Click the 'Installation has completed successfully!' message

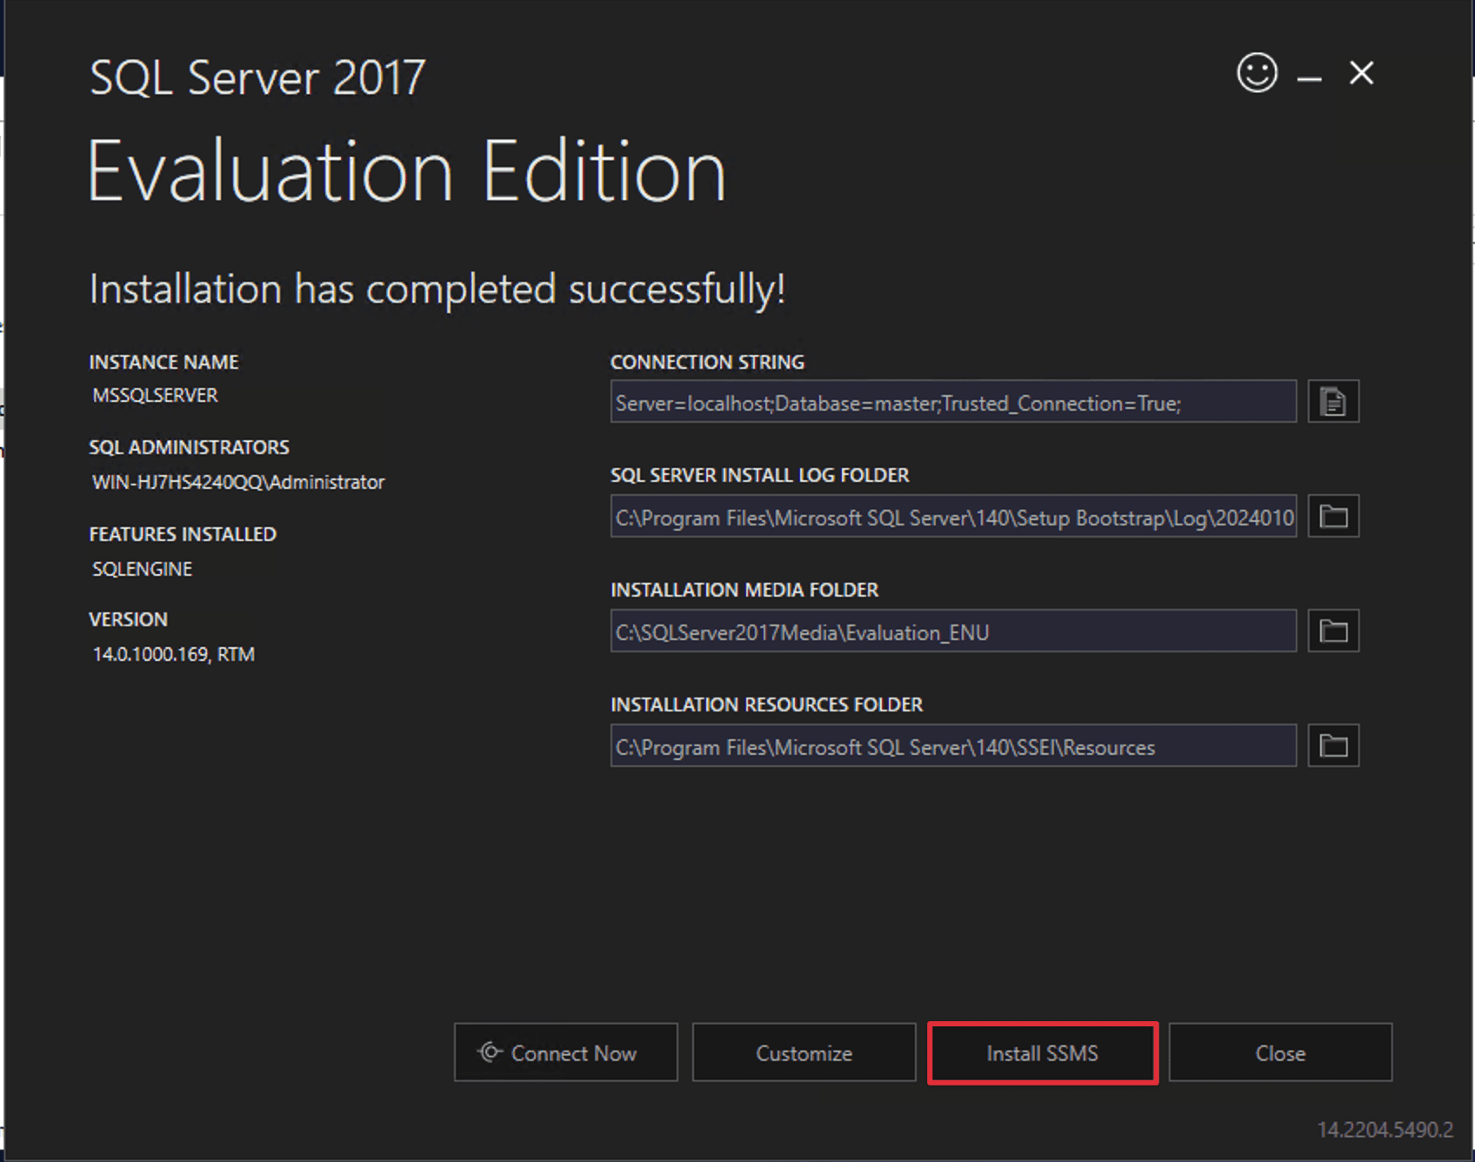coord(437,290)
